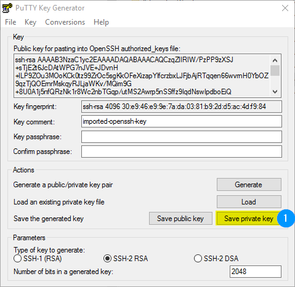Open the Conversions menu

(x=65, y=22)
